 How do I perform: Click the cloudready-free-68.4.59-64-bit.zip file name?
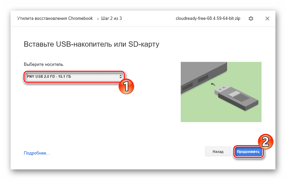208,19
